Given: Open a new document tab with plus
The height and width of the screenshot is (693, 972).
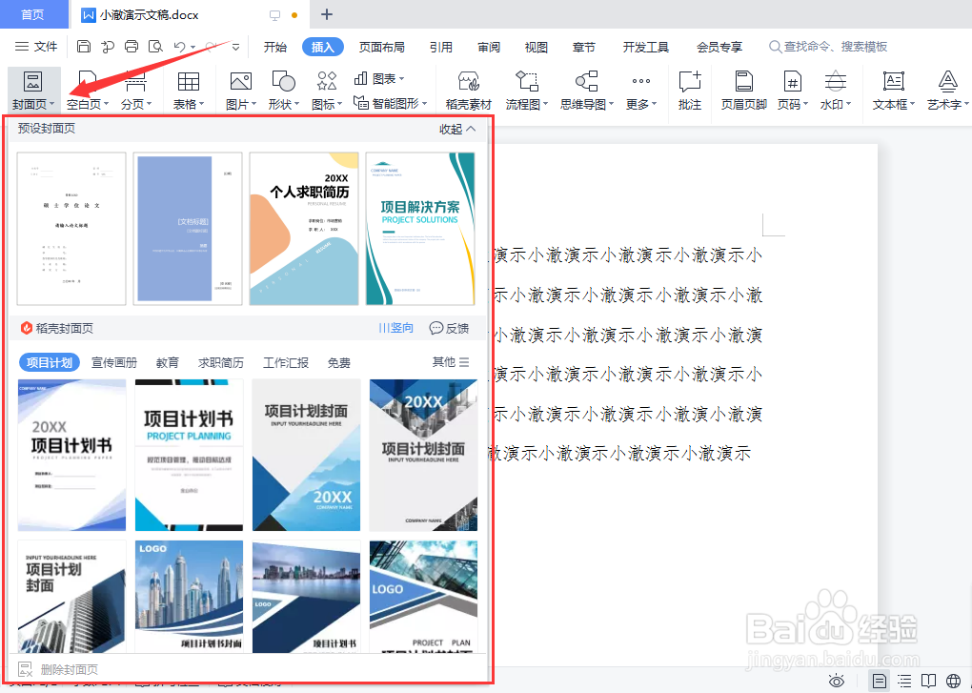Looking at the screenshot, I should [327, 14].
